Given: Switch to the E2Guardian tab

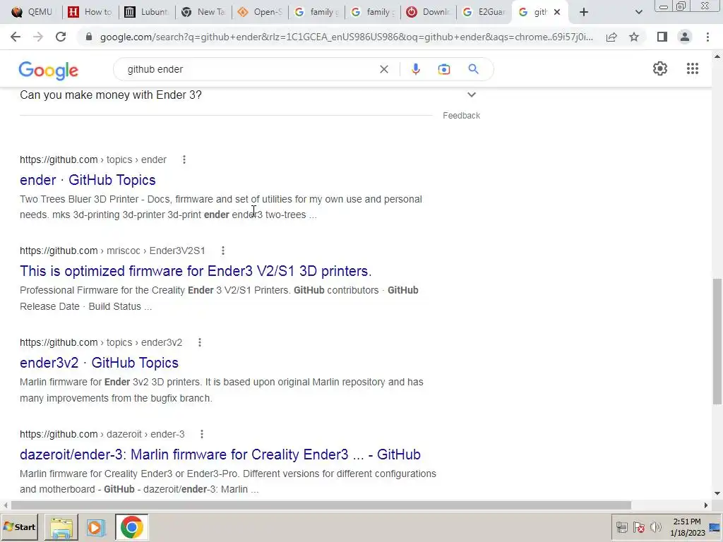Looking at the screenshot, I should pyautogui.click(x=485, y=12).
